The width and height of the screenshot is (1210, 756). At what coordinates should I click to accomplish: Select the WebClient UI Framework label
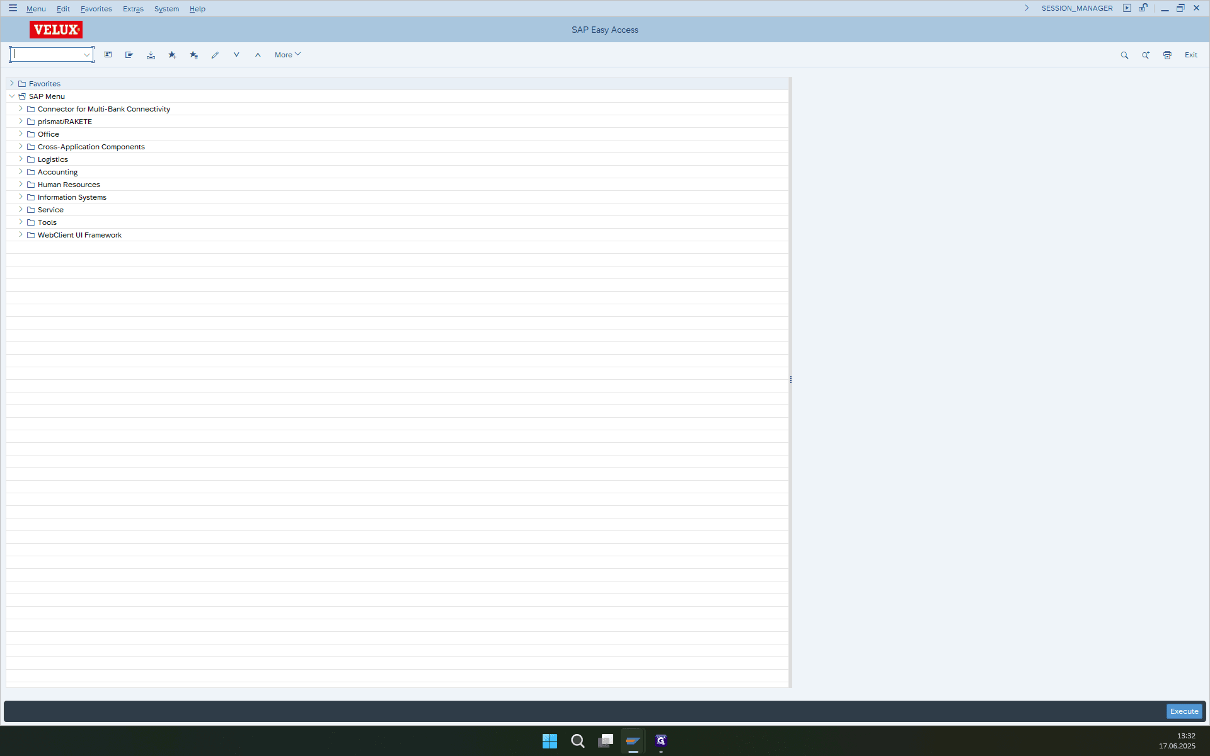(79, 235)
